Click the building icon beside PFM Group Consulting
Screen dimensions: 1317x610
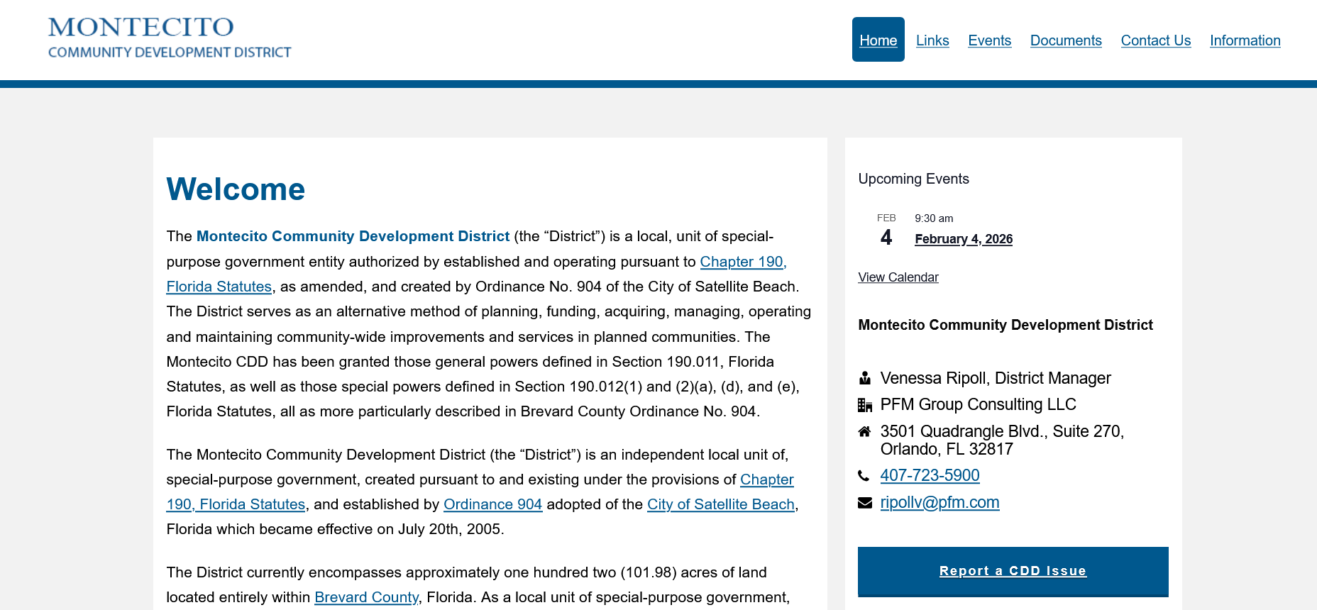click(x=864, y=405)
